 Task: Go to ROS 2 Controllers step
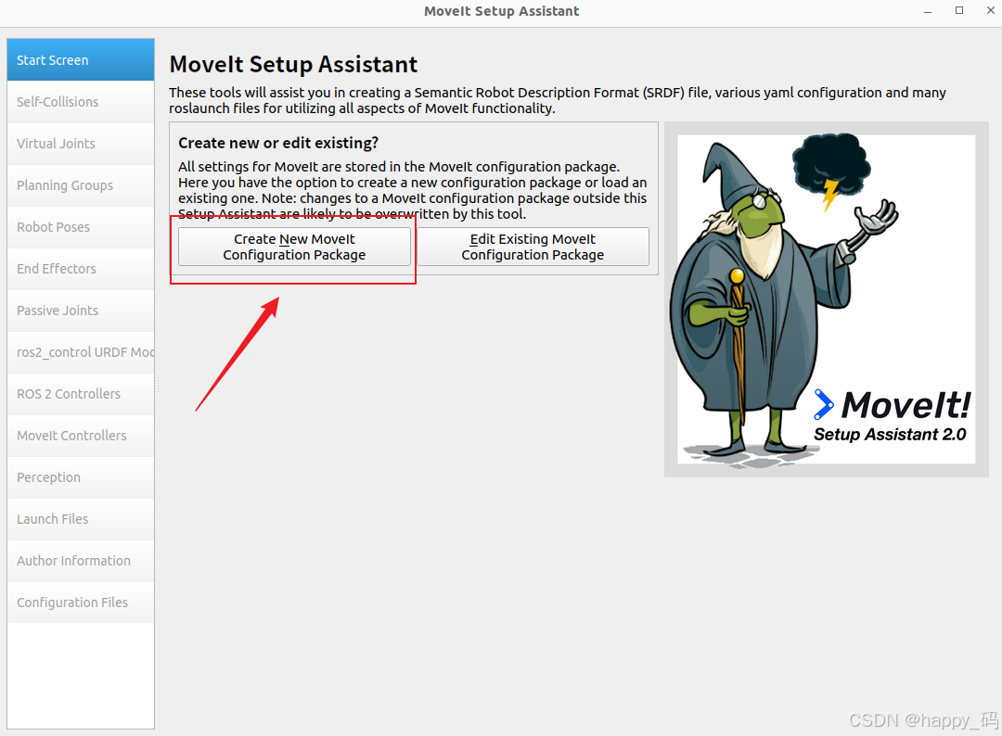[81, 394]
